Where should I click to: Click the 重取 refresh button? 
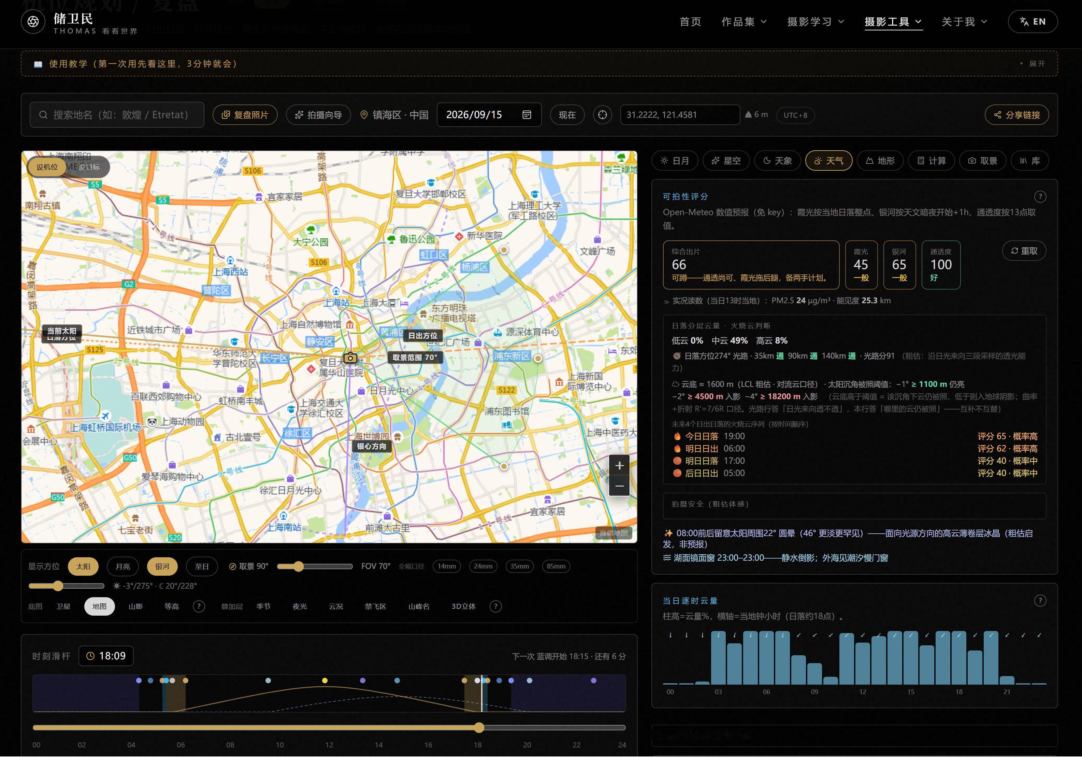pyautogui.click(x=1024, y=251)
